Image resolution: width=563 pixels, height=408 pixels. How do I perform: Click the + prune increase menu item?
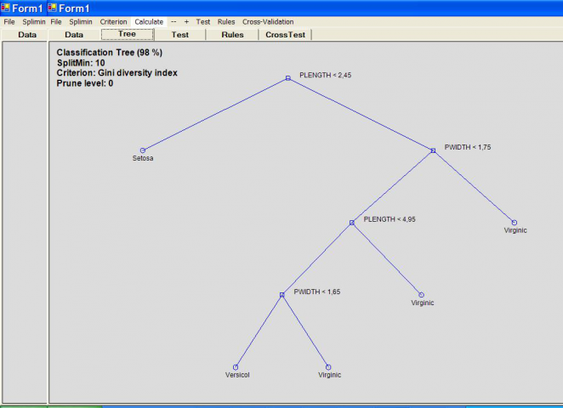[186, 22]
